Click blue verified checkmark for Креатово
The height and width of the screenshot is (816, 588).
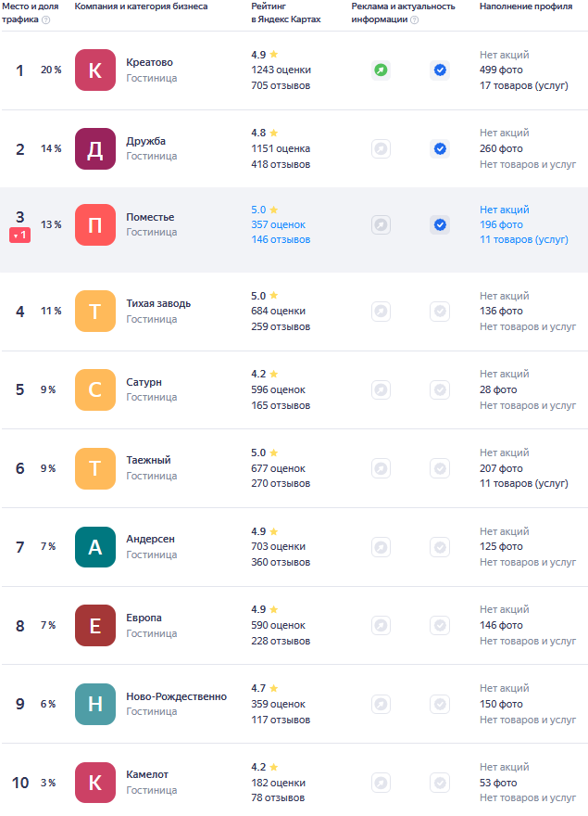[440, 70]
